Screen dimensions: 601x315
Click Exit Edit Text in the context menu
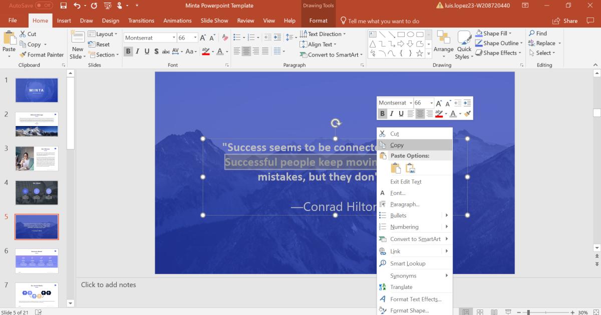click(407, 181)
